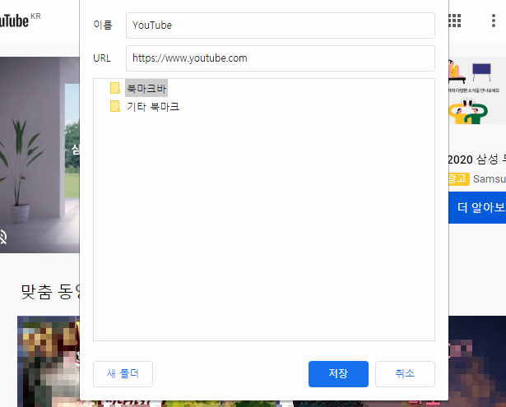The width and height of the screenshot is (506, 407).
Task: Open the dark pixelated thumbnail right of the dialog
Action: [477, 361]
